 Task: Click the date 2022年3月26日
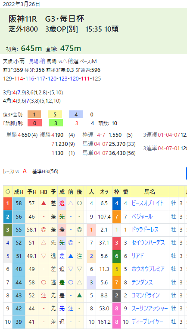click(x=22, y=4)
